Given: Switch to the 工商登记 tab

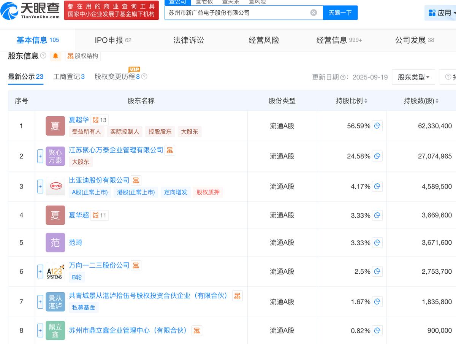Looking at the screenshot, I should pyautogui.click(x=69, y=77).
